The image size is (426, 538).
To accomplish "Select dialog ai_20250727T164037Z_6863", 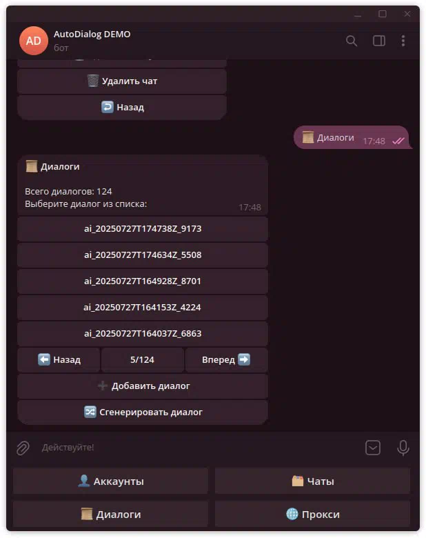I will pyautogui.click(x=143, y=334).
